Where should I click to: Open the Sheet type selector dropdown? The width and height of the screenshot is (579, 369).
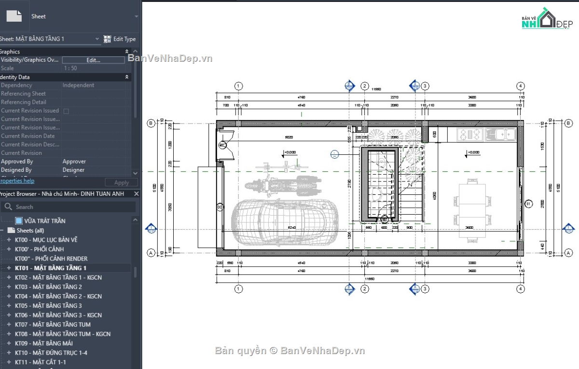click(x=137, y=16)
